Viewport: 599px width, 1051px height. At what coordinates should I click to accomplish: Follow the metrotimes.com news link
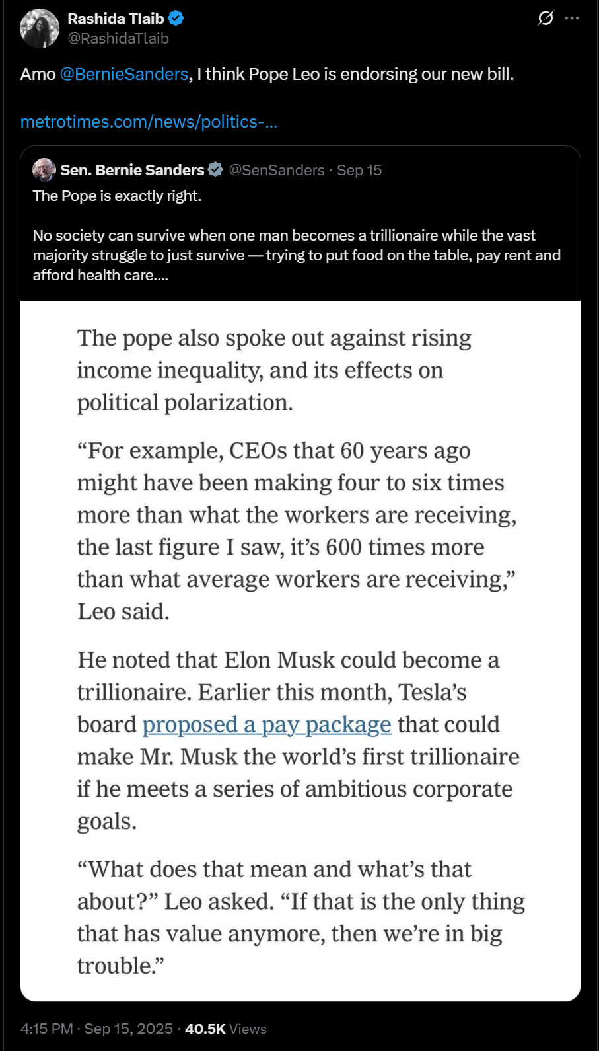click(x=149, y=122)
